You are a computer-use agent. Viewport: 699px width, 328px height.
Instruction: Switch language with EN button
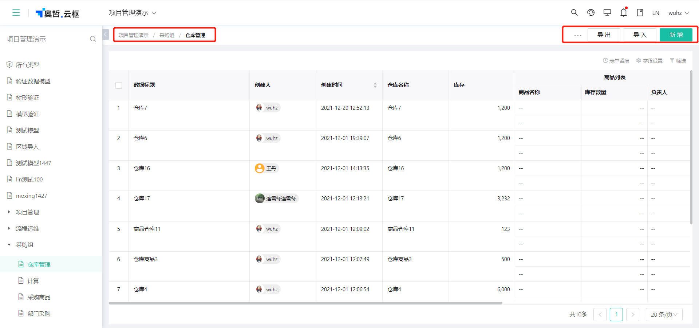(x=656, y=13)
